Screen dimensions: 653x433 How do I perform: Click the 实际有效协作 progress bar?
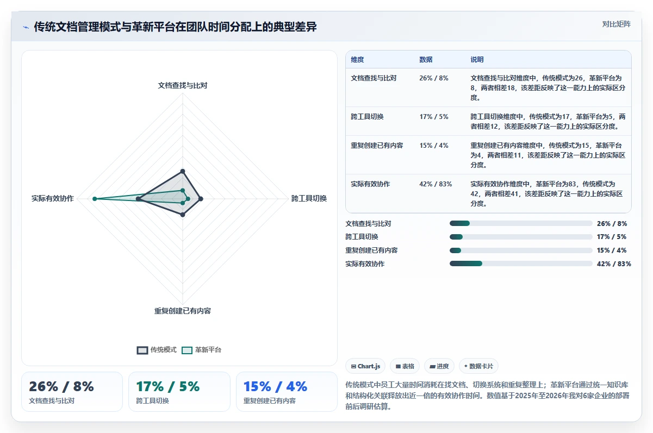pos(521,263)
